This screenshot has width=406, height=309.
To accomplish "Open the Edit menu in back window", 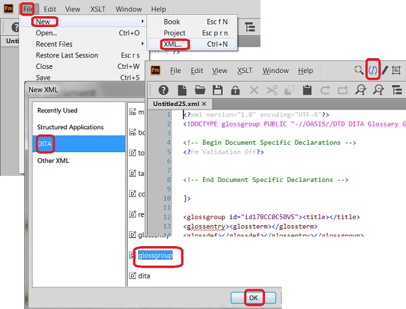I will pos(49,9).
